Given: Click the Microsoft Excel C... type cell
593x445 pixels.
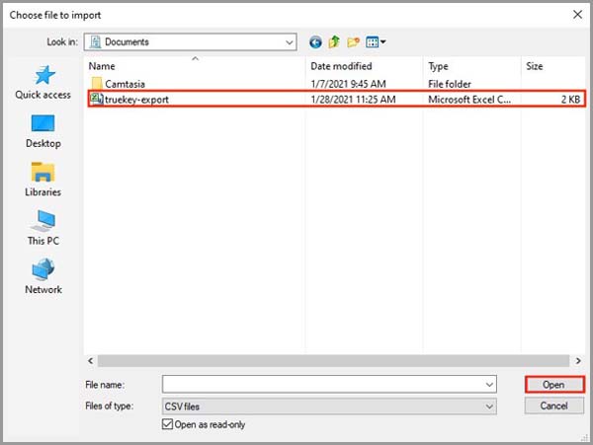Looking at the screenshot, I should [469, 100].
